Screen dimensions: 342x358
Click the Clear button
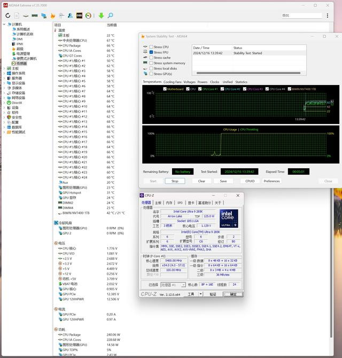[201, 181]
